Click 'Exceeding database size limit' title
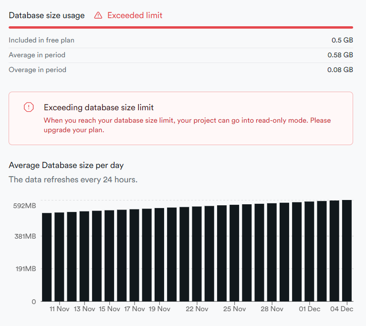366x326 pixels. (x=99, y=107)
